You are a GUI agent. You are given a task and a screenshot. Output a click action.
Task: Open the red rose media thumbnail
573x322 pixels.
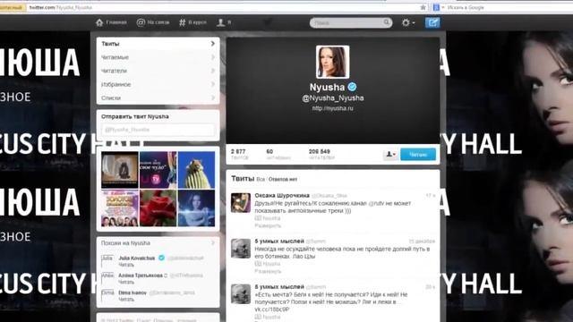[158, 208]
